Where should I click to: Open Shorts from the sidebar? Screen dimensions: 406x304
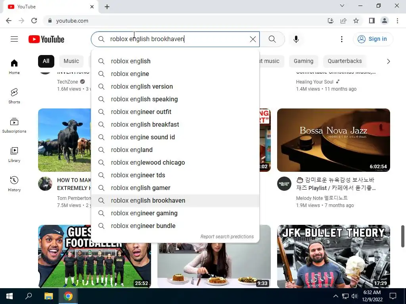tap(14, 96)
